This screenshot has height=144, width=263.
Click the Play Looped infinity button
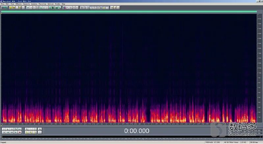pos(20,129)
